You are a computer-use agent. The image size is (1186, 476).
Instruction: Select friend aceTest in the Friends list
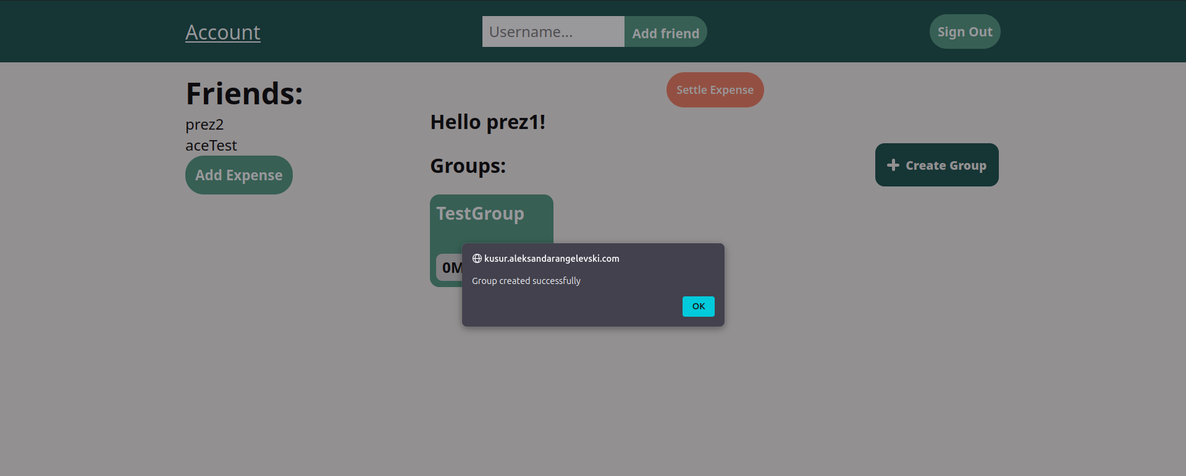(x=211, y=146)
